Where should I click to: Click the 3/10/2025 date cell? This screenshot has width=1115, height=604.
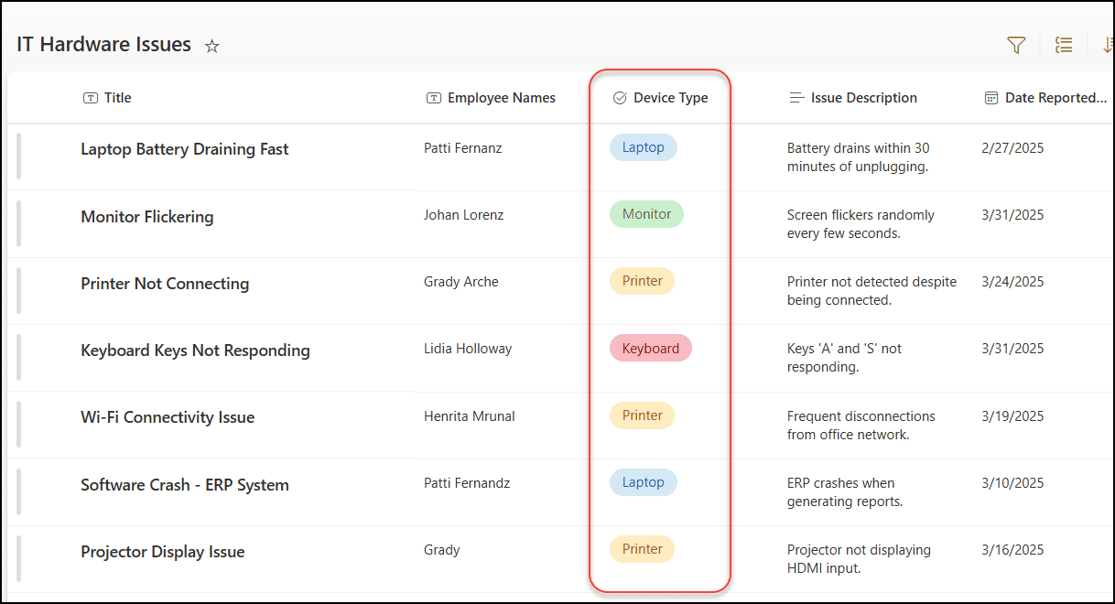coord(1012,483)
